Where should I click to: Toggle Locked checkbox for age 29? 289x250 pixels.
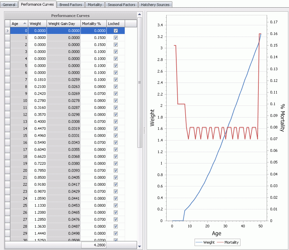click(116, 233)
